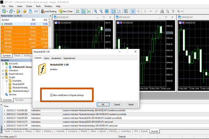Switch to Visualization tab in dialog

point(56,58)
